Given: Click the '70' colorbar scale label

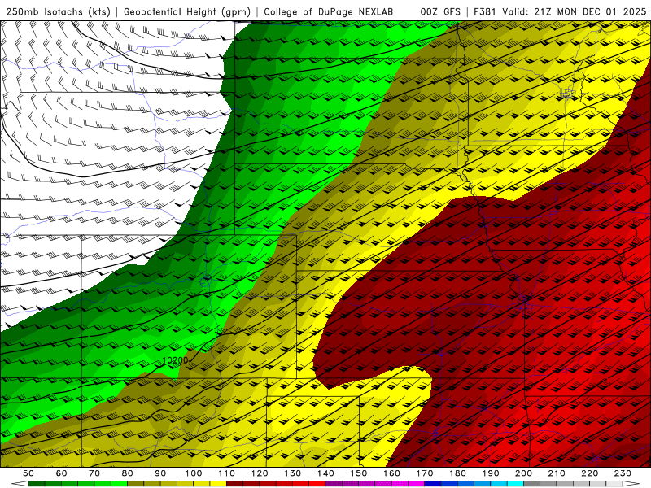Looking at the screenshot, I should [94, 473].
